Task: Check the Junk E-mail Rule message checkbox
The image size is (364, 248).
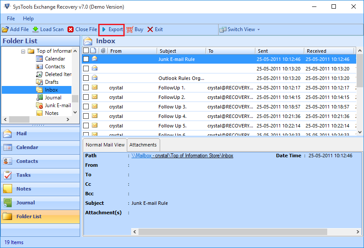Action: 86,59
